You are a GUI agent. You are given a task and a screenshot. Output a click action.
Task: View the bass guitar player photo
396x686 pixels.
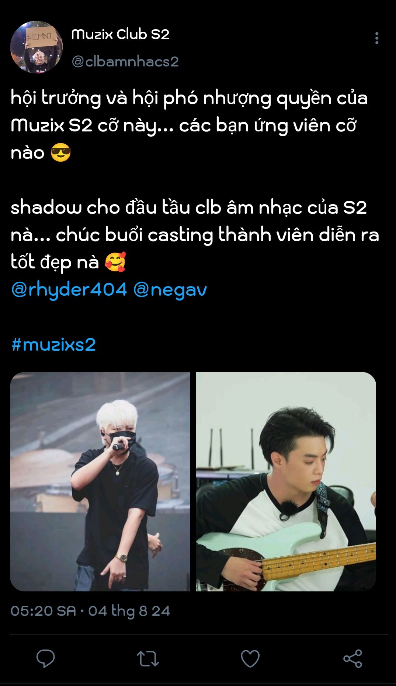pos(286,481)
